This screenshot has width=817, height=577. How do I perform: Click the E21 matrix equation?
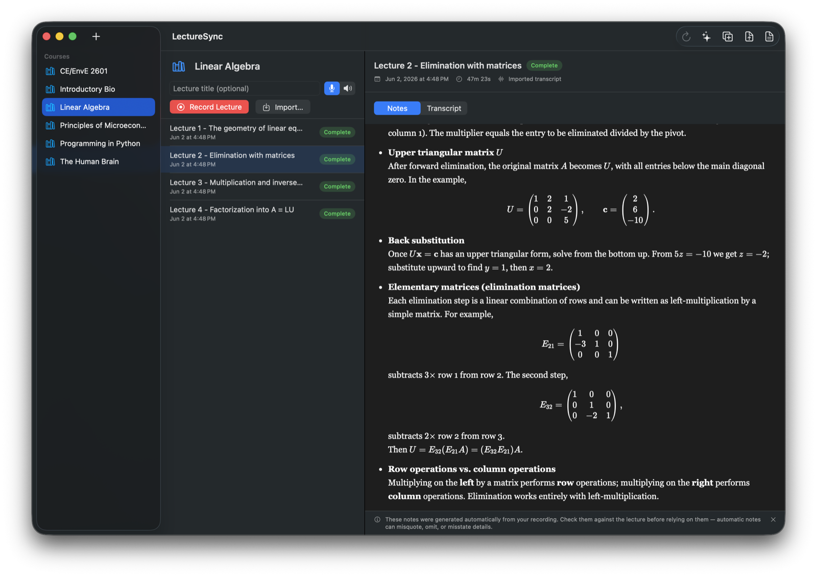(580, 344)
